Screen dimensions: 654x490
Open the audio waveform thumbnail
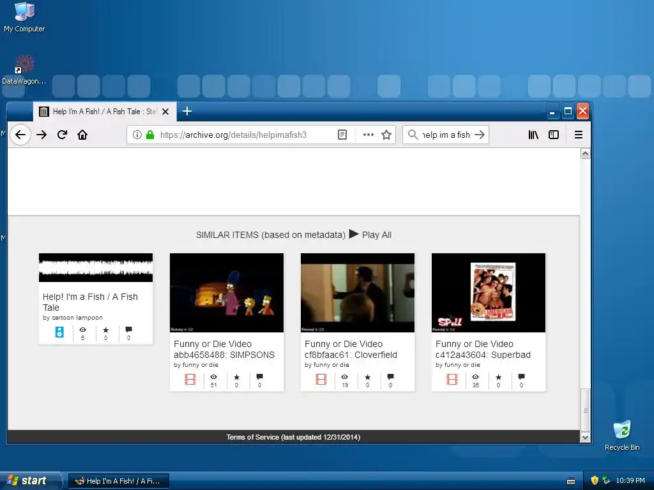pyautogui.click(x=96, y=267)
